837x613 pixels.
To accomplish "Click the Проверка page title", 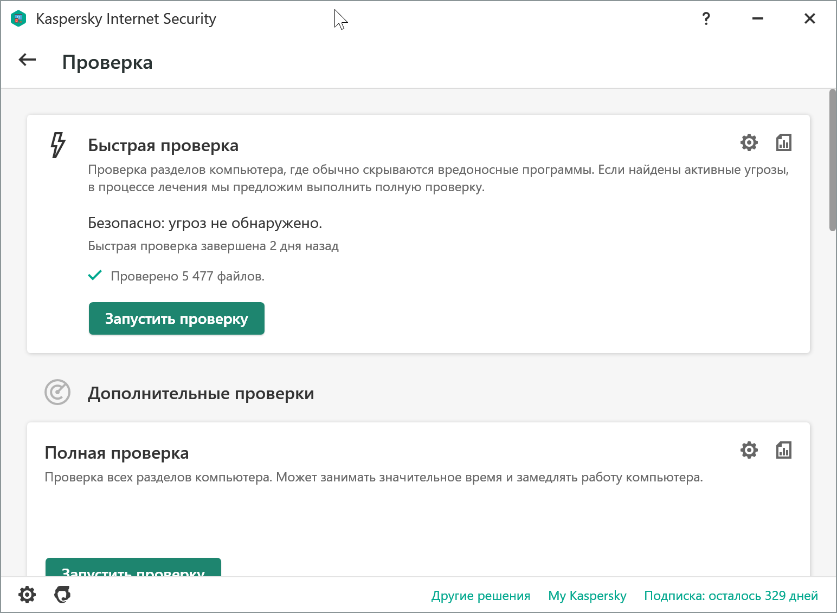I will point(107,62).
